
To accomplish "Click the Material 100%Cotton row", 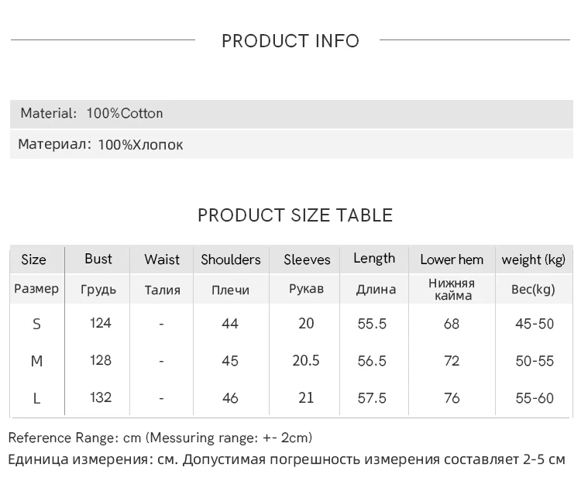I will [x=91, y=114].
